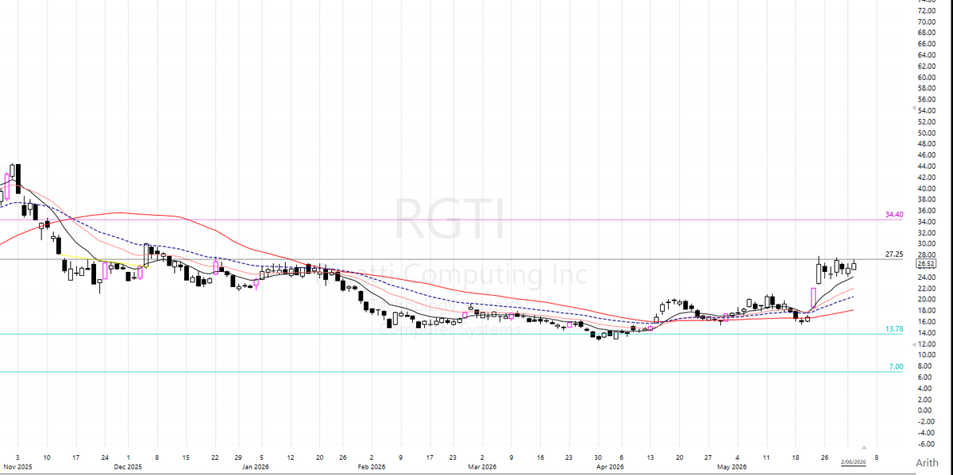Click the 60.00 price axis label
The image size is (953, 475).
(x=925, y=78)
